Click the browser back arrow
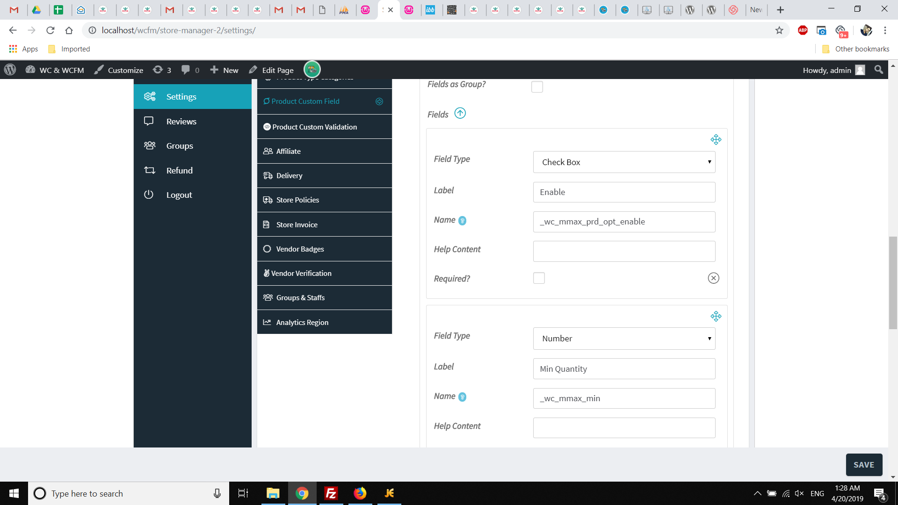Screen dimensions: 898x505 coord(13,30)
